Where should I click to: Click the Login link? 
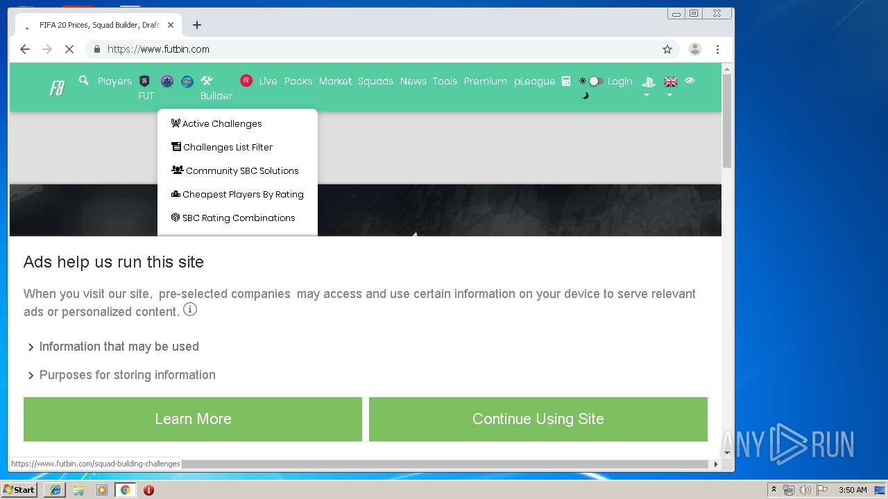pos(620,81)
